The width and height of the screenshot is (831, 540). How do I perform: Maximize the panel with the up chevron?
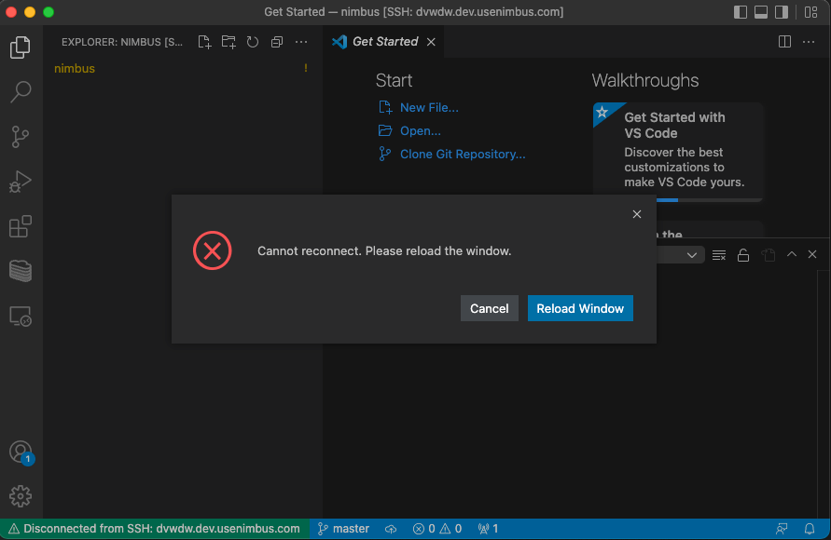pos(792,254)
